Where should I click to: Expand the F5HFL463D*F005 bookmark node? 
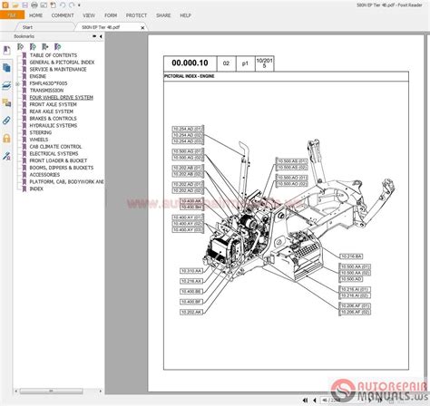[x=17, y=83]
